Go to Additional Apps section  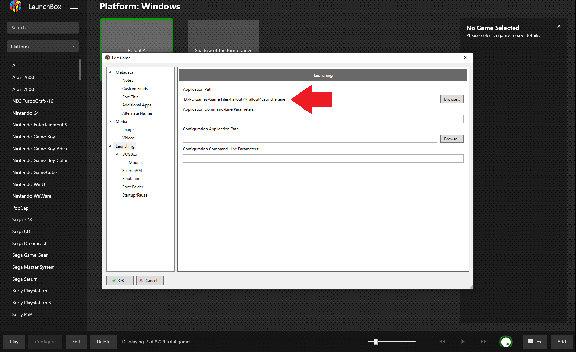[x=137, y=105]
